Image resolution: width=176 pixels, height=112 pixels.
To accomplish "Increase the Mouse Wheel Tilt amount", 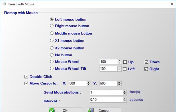I will [x=119, y=68].
